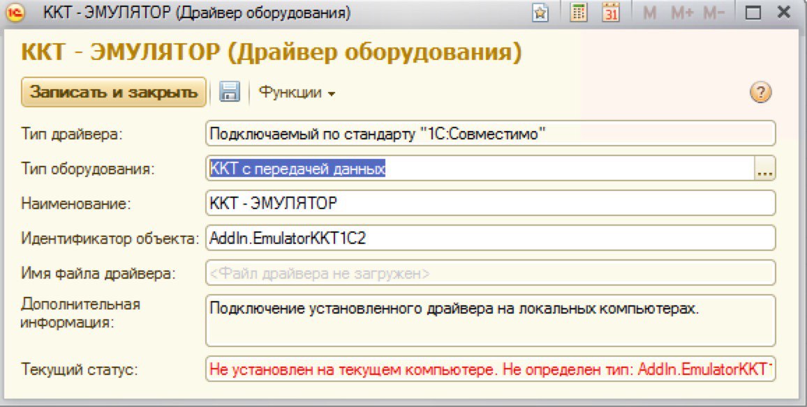Viewport: 807px width, 407px height.
Task: Click the form heading ККТ - ЭМУЛЯТОР
Action: (272, 52)
